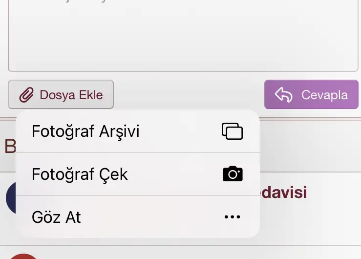This screenshot has width=361, height=259.
Task: Open the topic link ending in "edavisi"
Action: coord(284,193)
